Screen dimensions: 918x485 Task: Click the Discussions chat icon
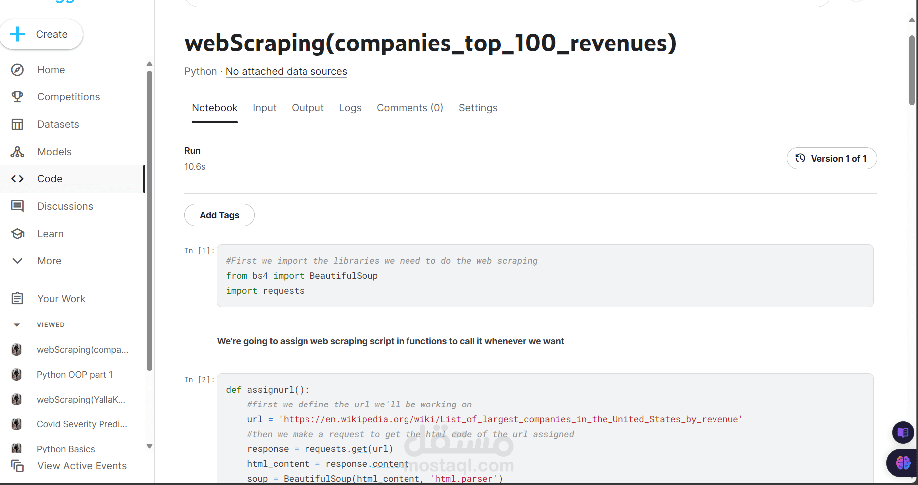pos(17,206)
